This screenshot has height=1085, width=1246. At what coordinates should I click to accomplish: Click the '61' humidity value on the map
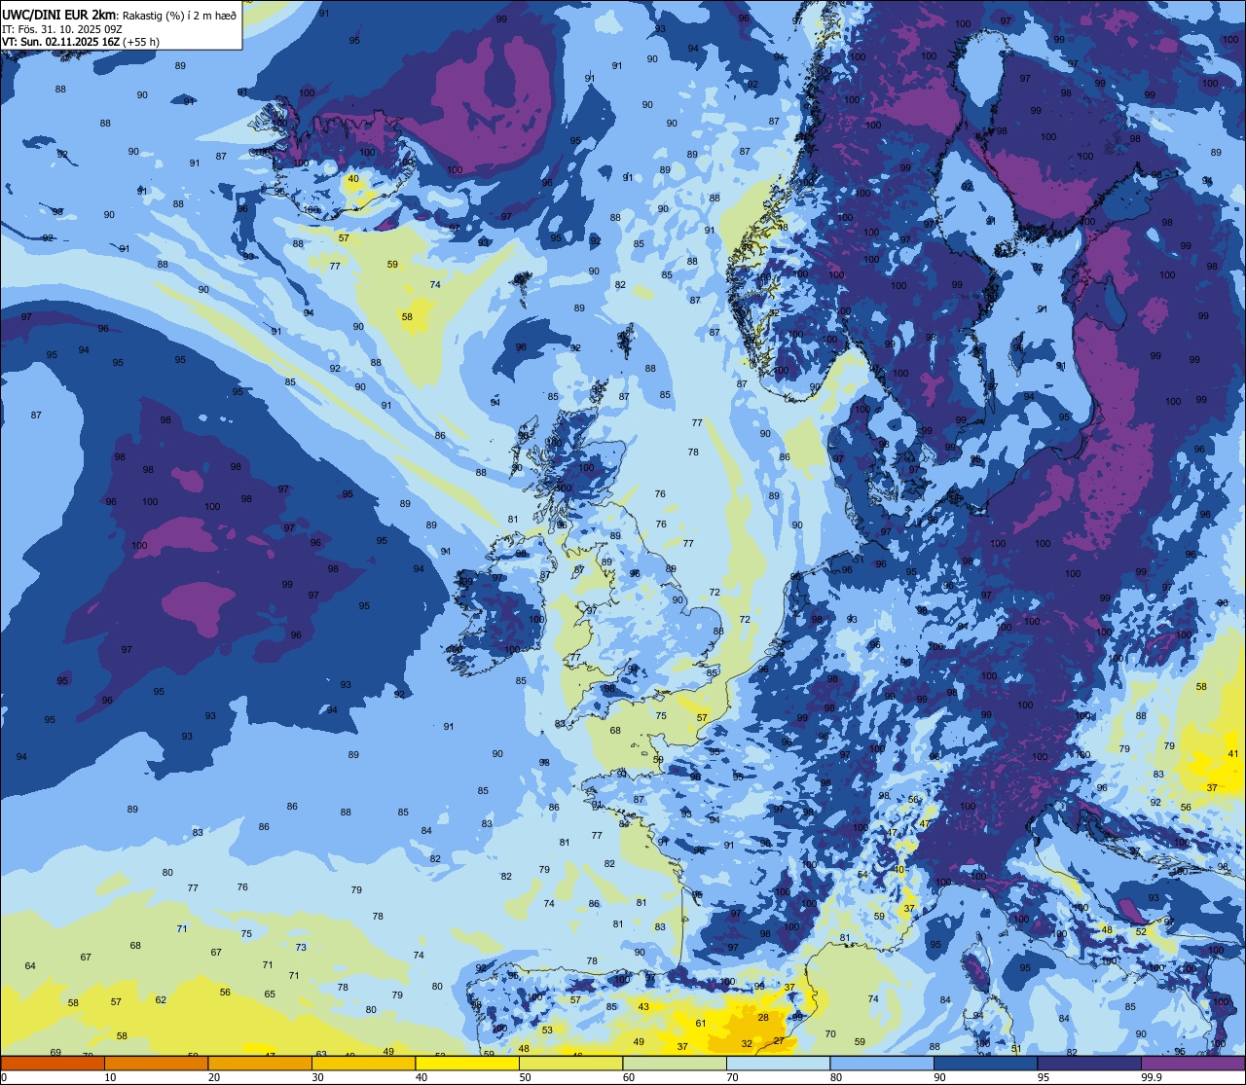pos(701,1023)
